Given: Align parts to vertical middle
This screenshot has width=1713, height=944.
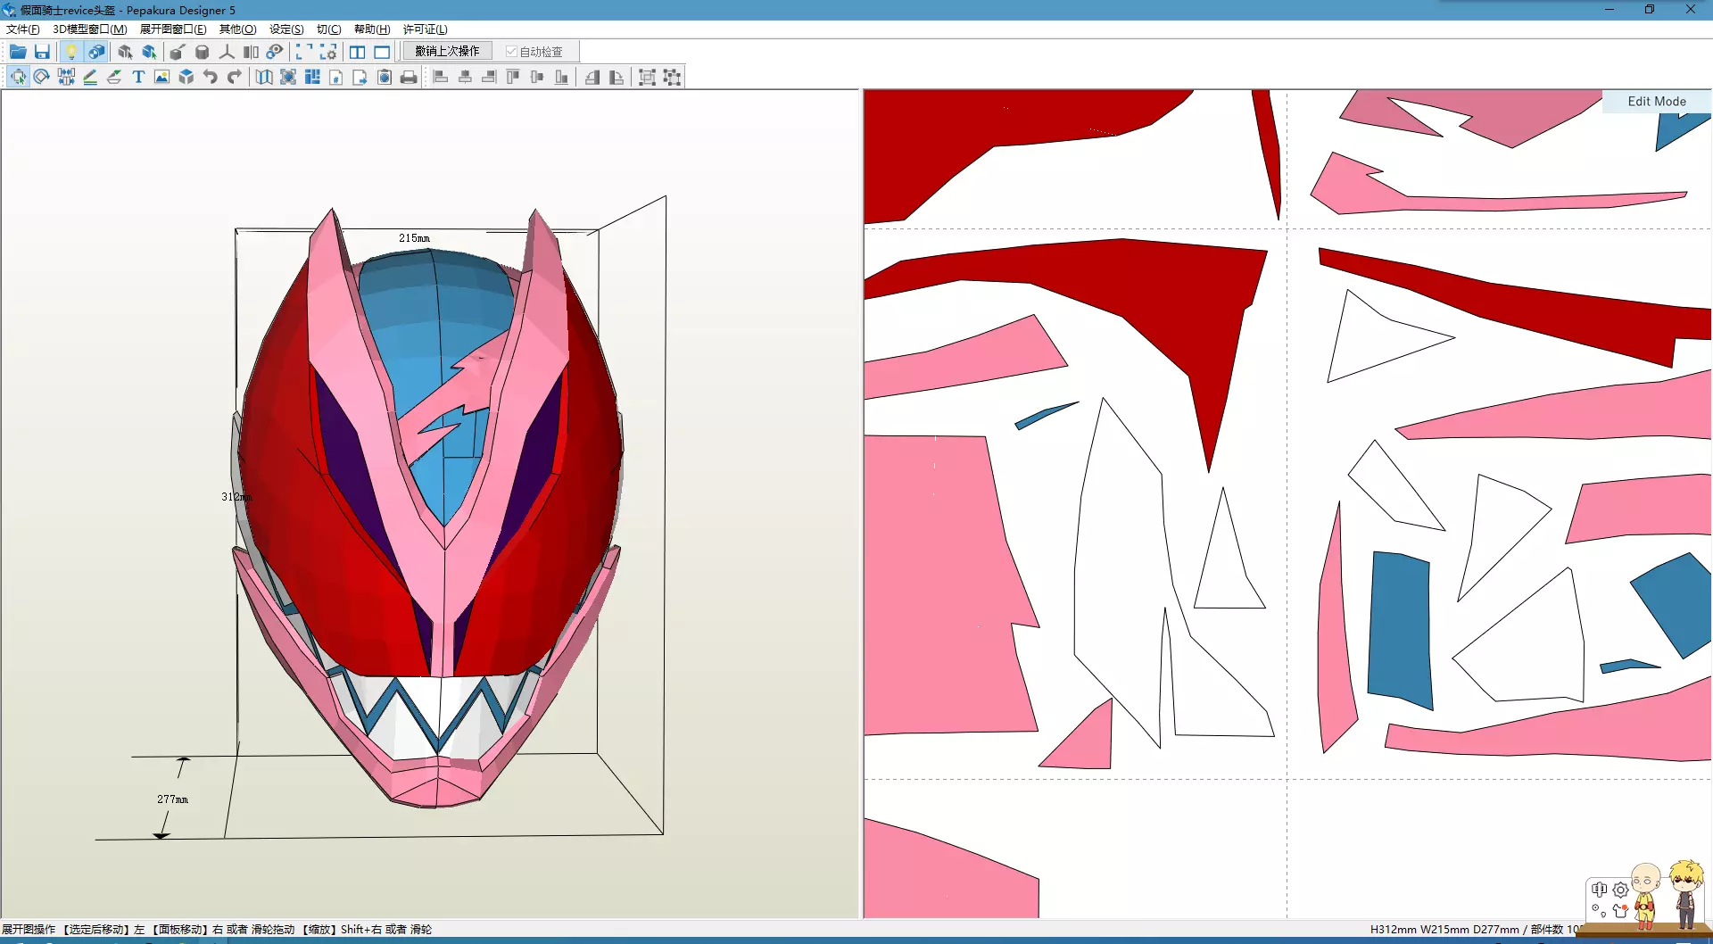Looking at the screenshot, I should (537, 77).
